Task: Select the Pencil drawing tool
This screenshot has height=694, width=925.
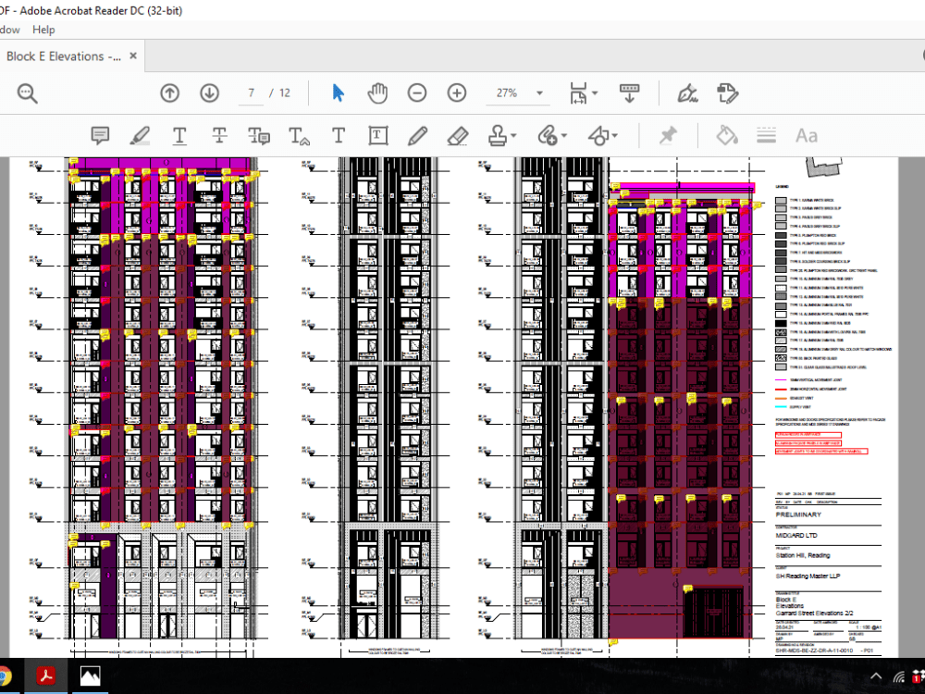Action: click(418, 136)
